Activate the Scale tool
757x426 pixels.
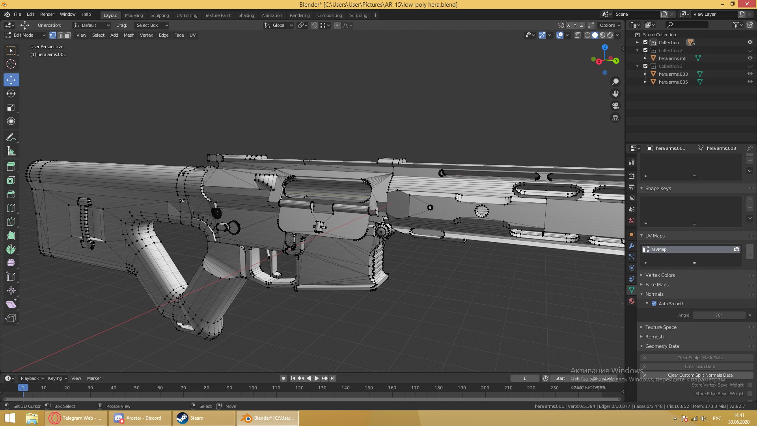(x=11, y=107)
